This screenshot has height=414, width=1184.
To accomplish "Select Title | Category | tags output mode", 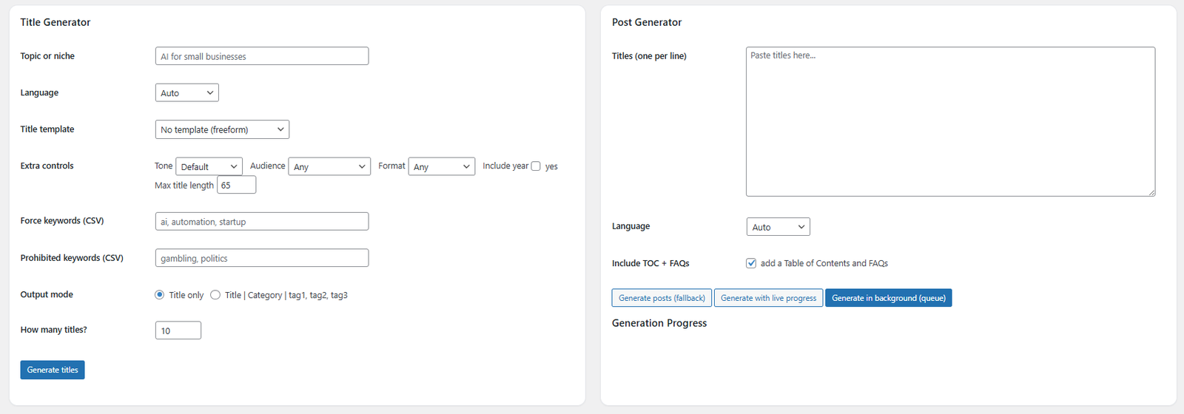I will [x=215, y=295].
